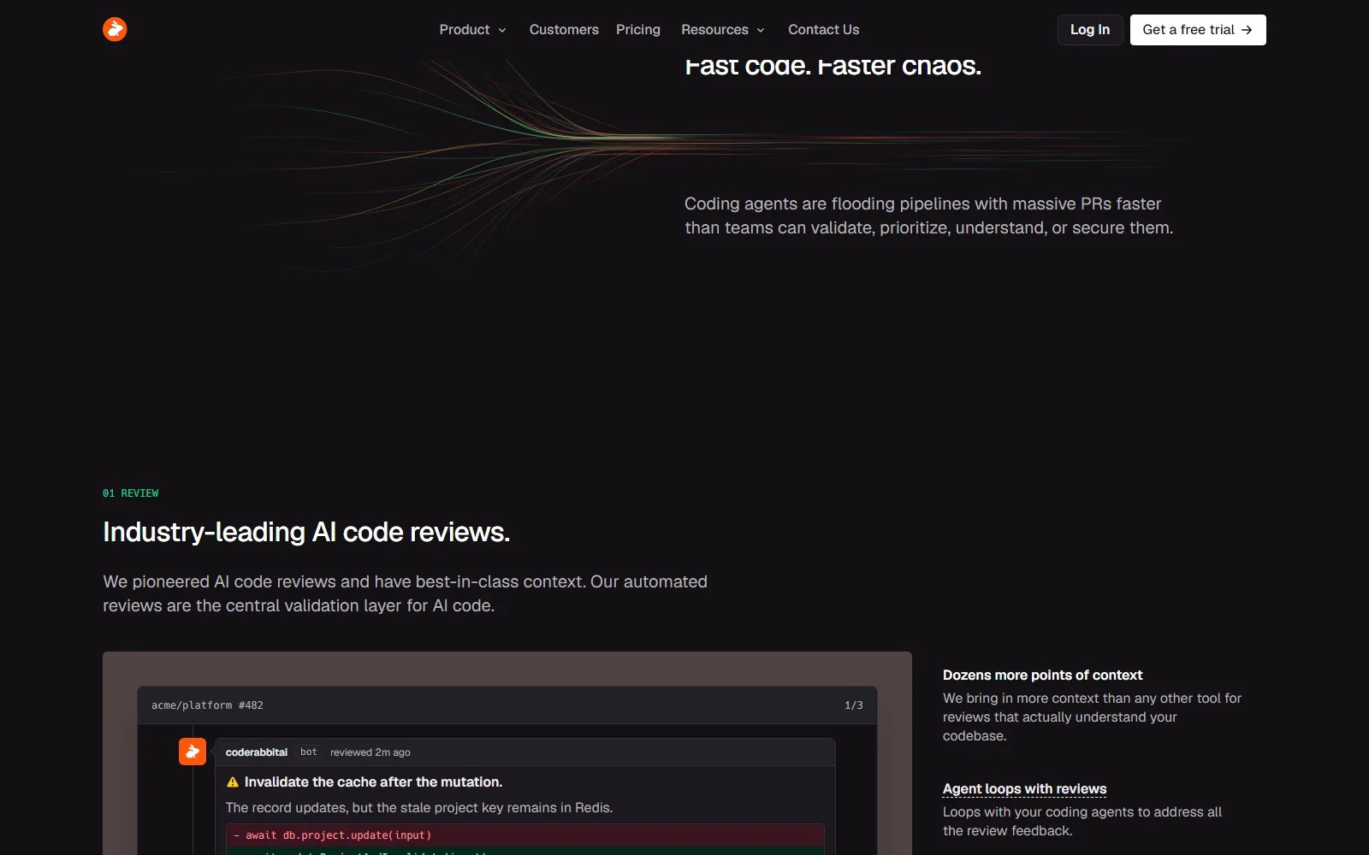Click the Log In button
1369x855 pixels.
(x=1090, y=30)
